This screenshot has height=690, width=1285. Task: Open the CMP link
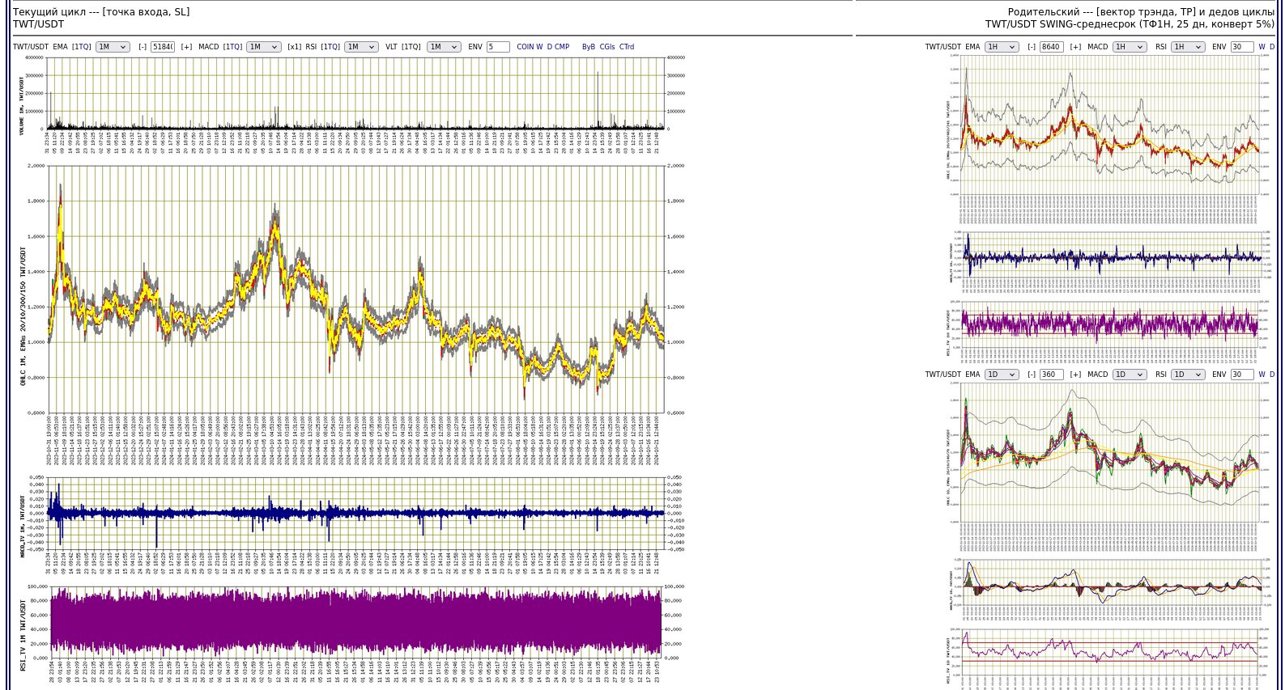562,47
